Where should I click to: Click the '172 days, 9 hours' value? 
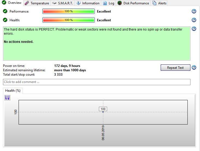click(x=67, y=66)
